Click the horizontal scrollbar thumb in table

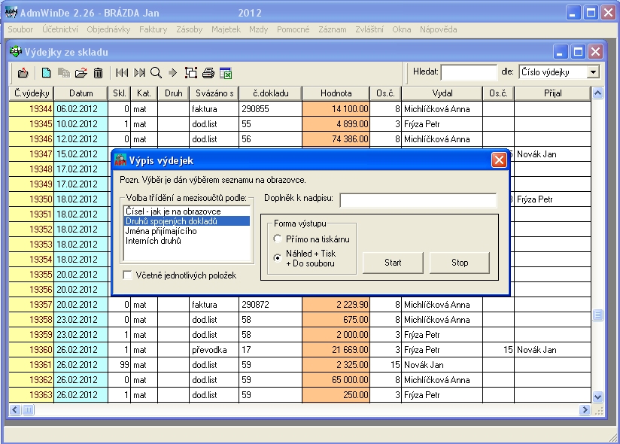tap(28, 409)
